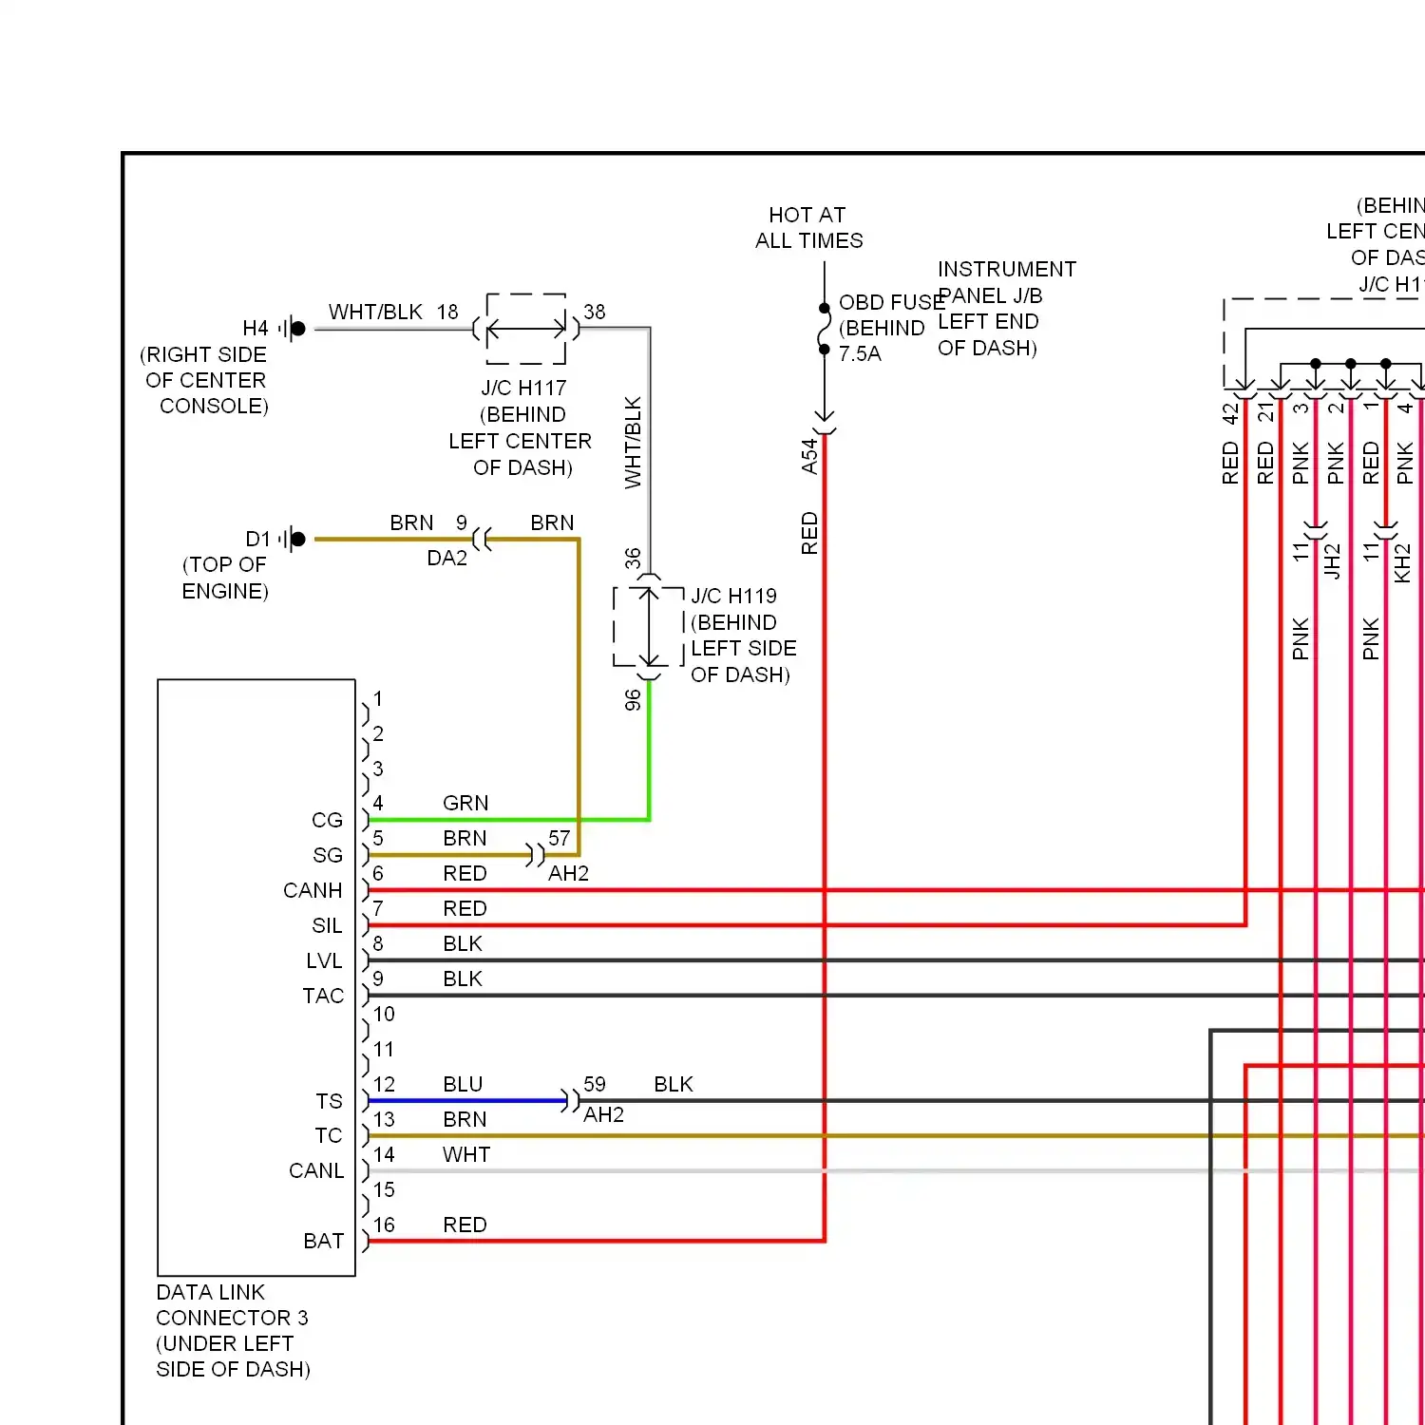Select the D1 ground symbol
This screenshot has height=1425, width=1425.
(294, 539)
